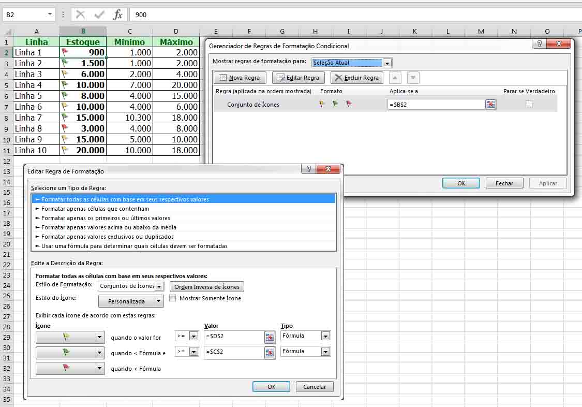This screenshot has width=582, height=407.
Task: Select 'Formatar todas as células' rule type
Action: 184,199
